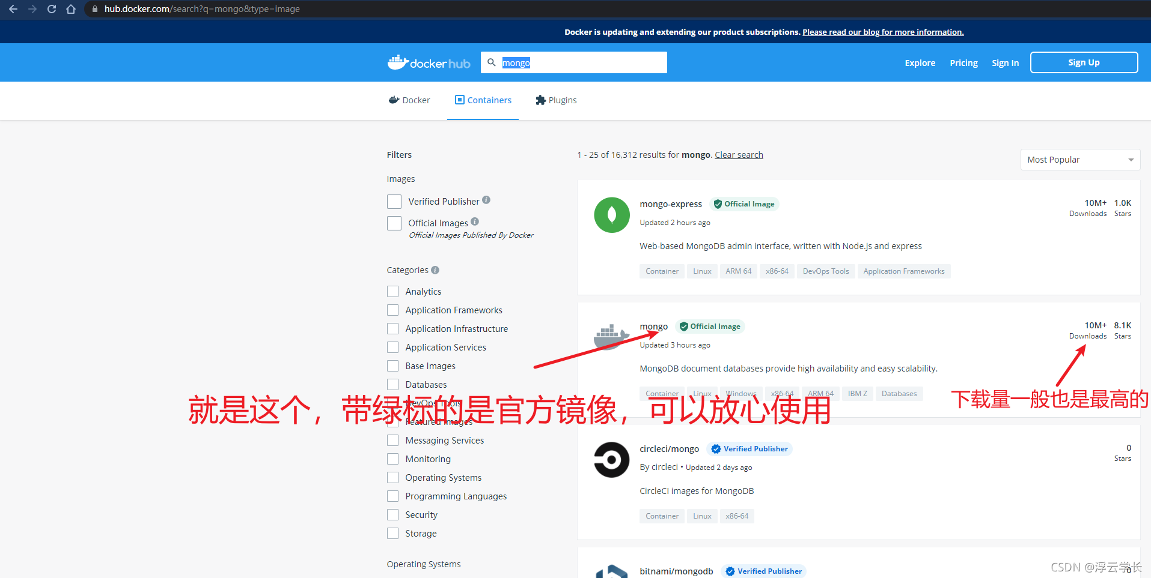Reload the page with refresh icon
1151x578 pixels.
pyautogui.click(x=52, y=9)
